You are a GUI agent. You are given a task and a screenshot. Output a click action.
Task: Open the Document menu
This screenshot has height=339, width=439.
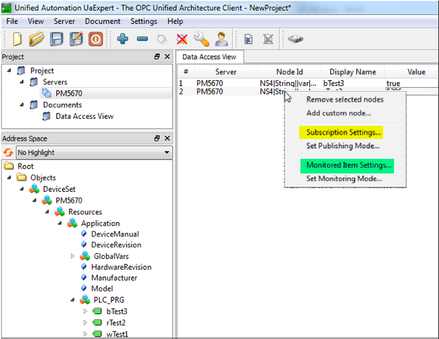click(x=103, y=21)
